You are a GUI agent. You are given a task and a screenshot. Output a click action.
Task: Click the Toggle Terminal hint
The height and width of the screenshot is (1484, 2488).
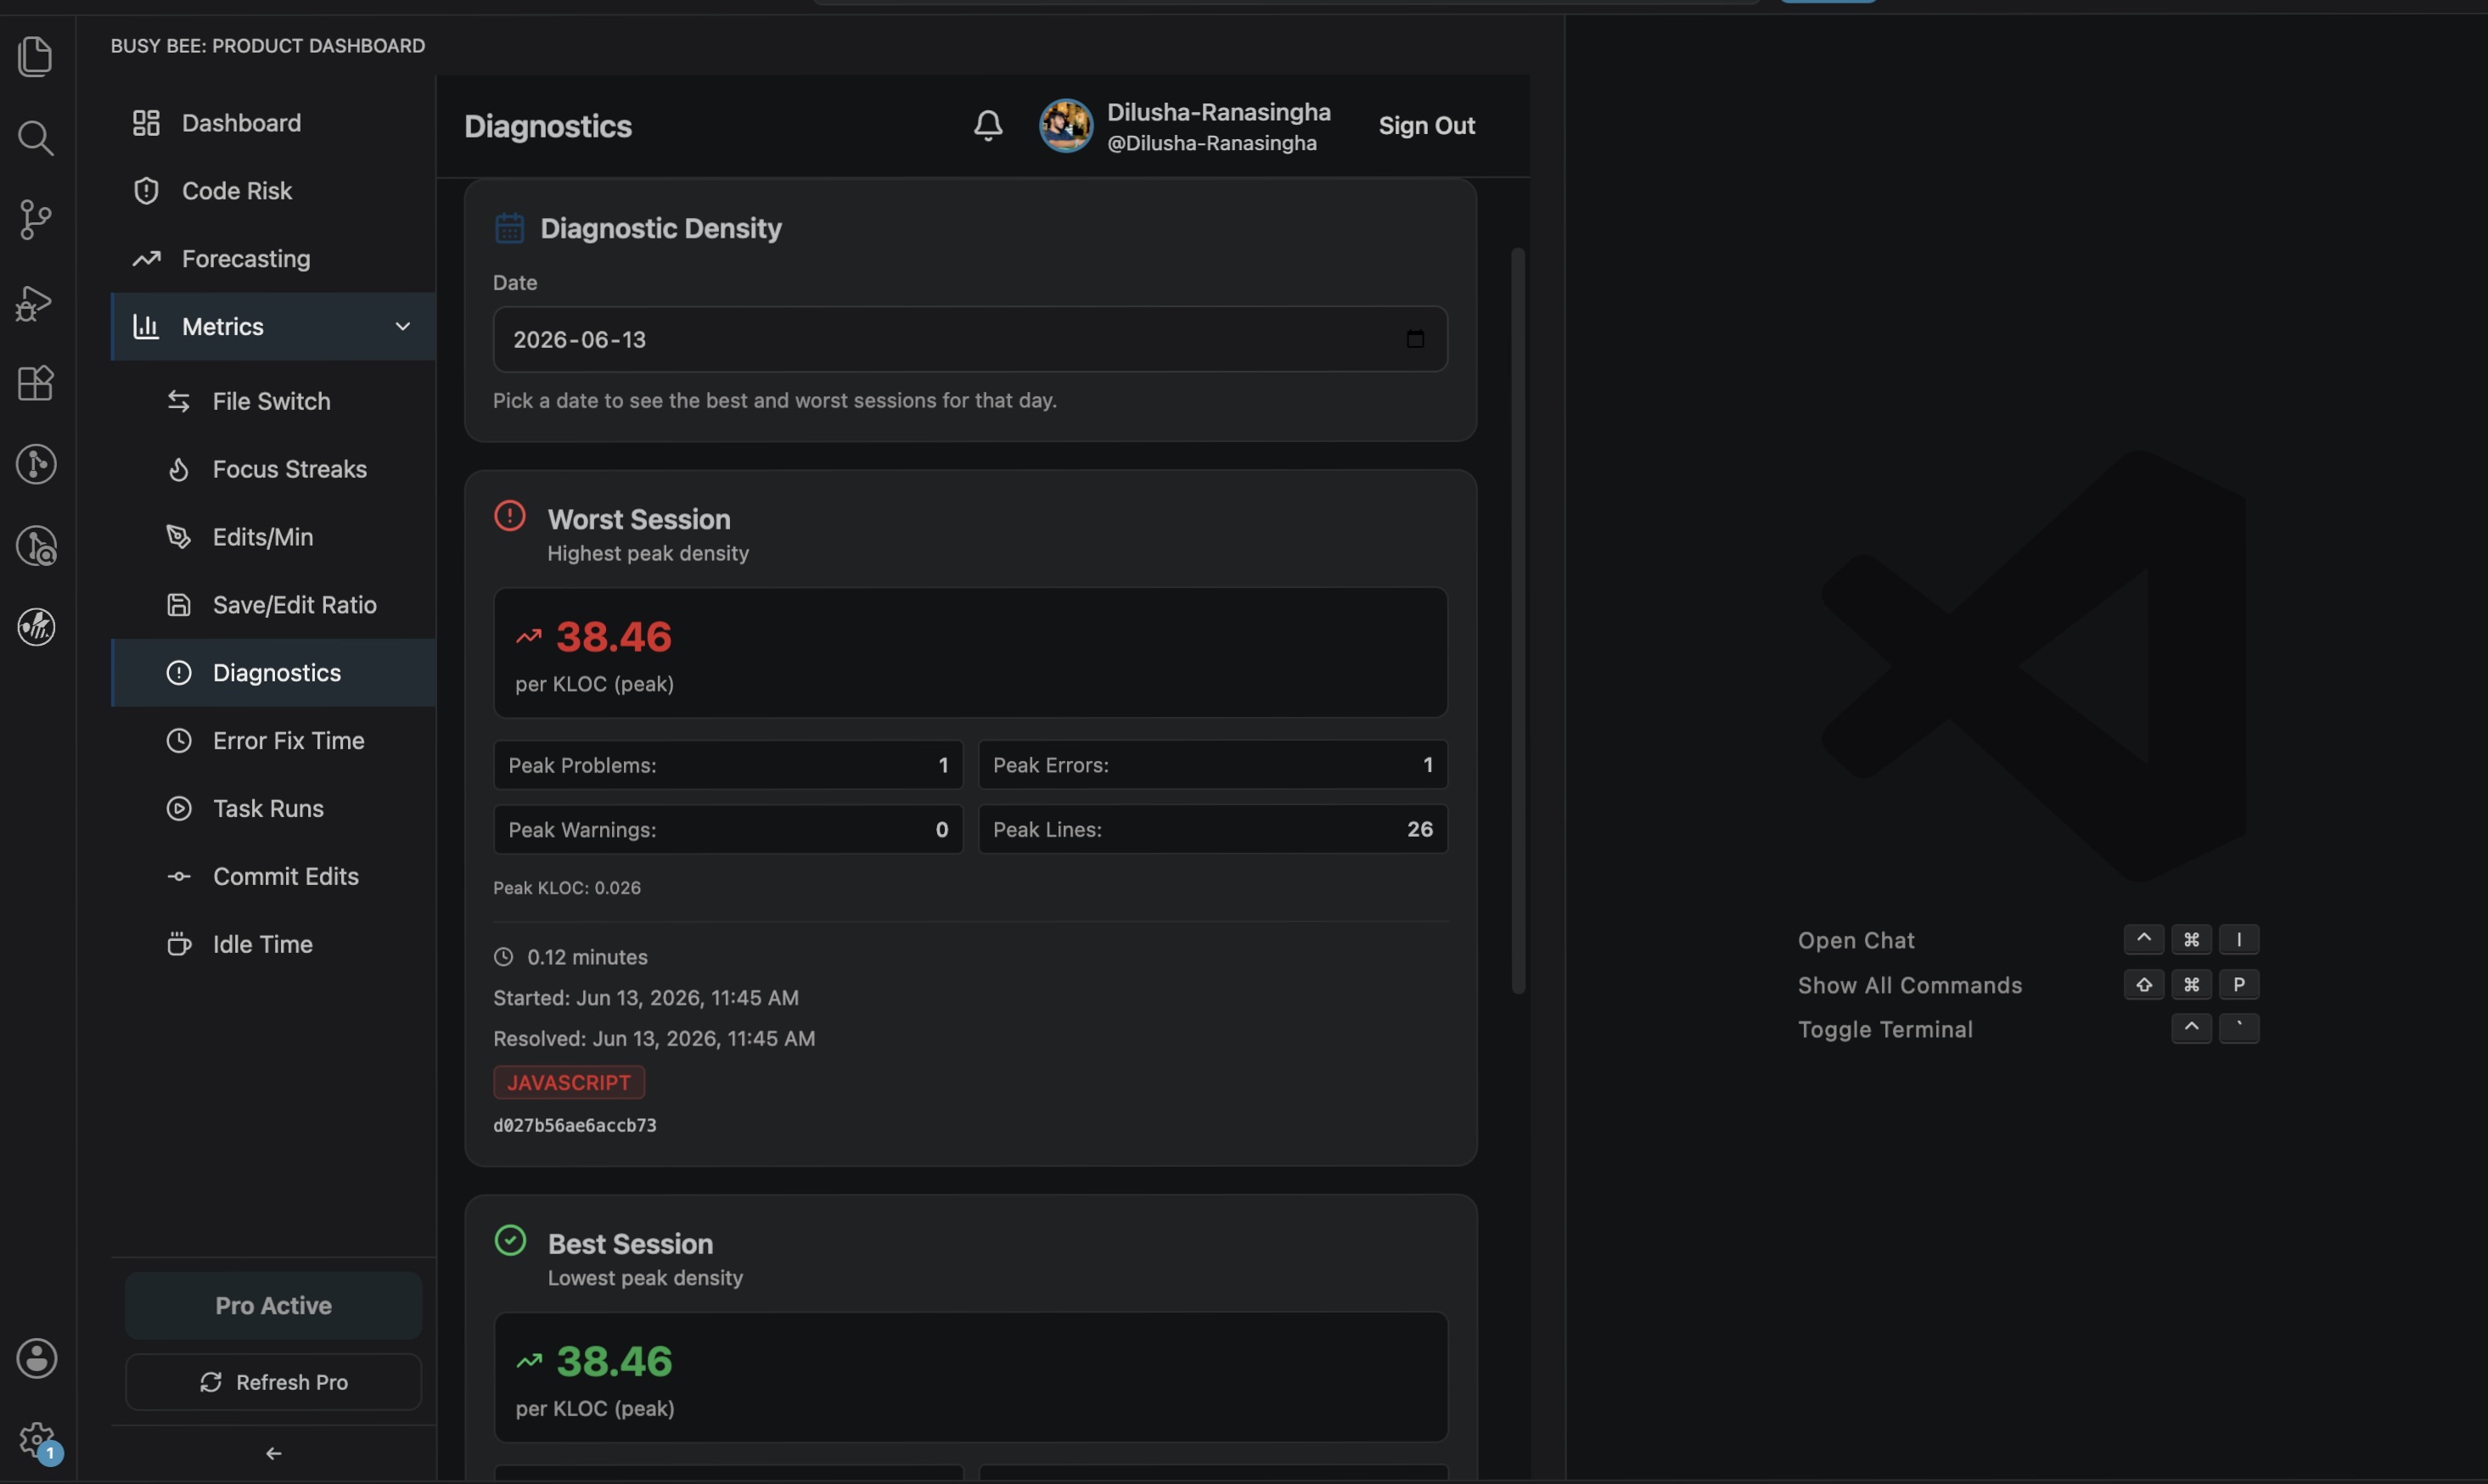[x=1884, y=1029]
